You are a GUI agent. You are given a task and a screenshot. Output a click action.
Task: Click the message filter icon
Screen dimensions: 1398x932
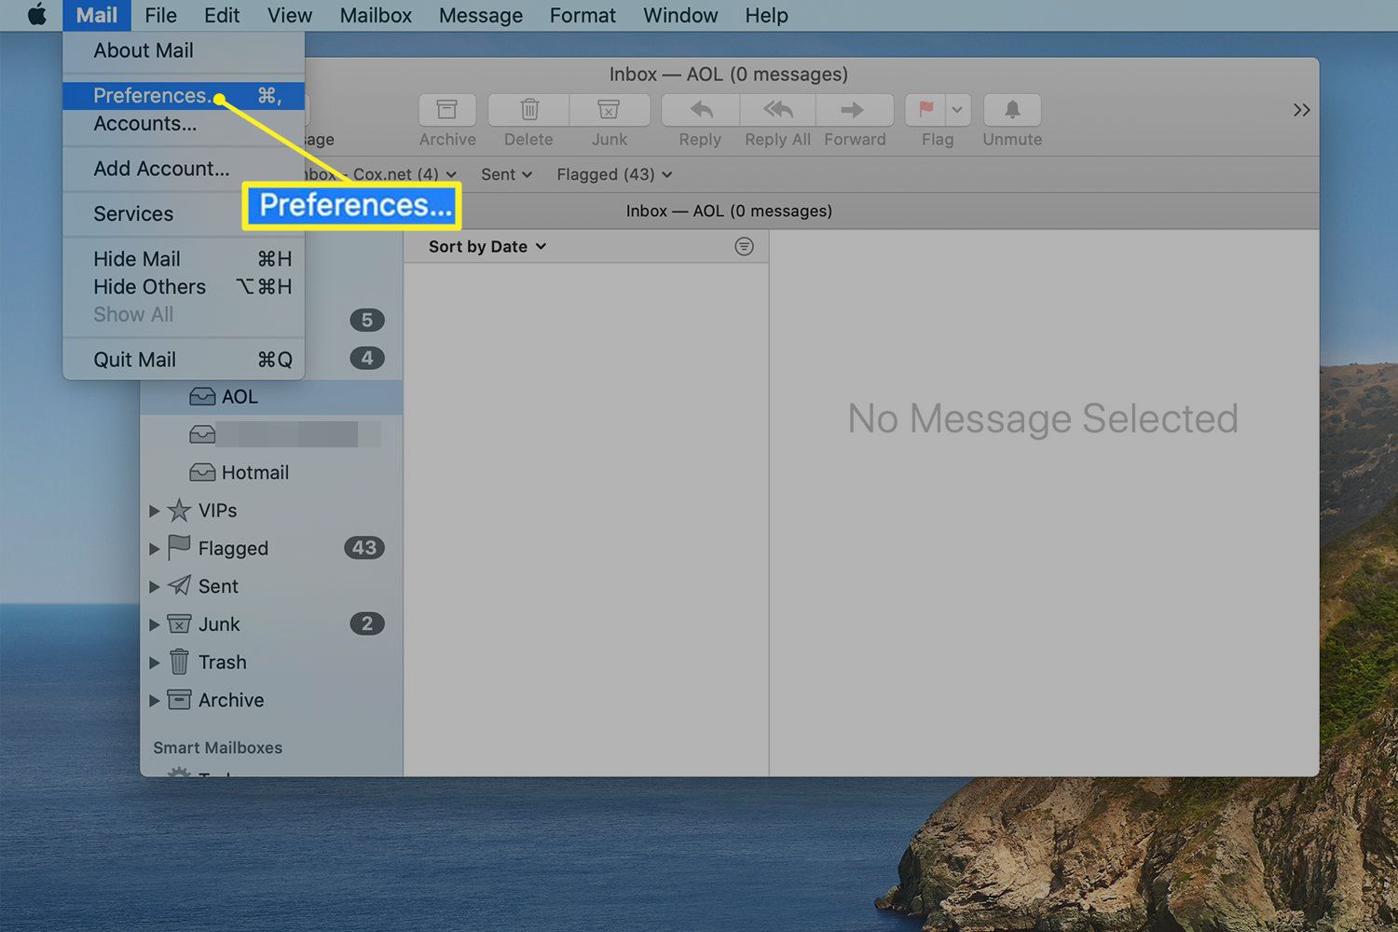(744, 246)
